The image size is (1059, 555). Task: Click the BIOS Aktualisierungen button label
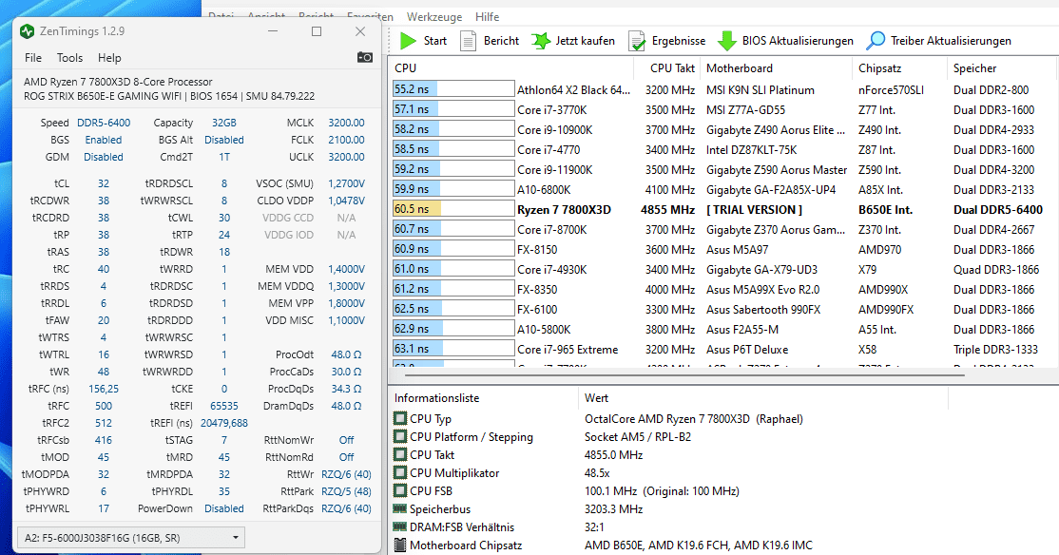point(798,41)
